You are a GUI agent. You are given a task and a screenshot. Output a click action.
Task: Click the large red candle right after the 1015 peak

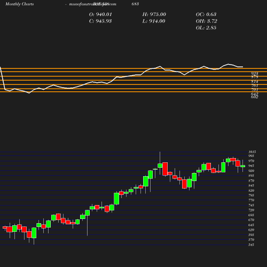coord(165,169)
